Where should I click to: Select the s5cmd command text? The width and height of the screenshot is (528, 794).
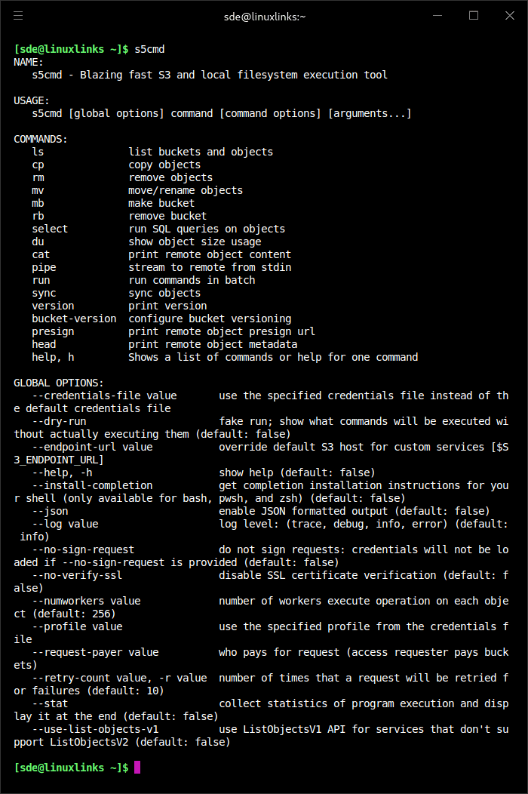[x=150, y=48]
